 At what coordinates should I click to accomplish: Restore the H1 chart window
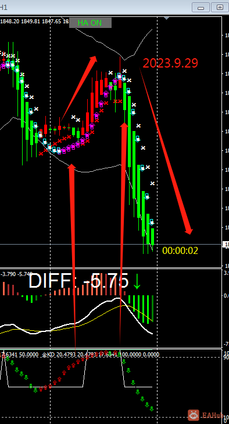coord(220,8)
